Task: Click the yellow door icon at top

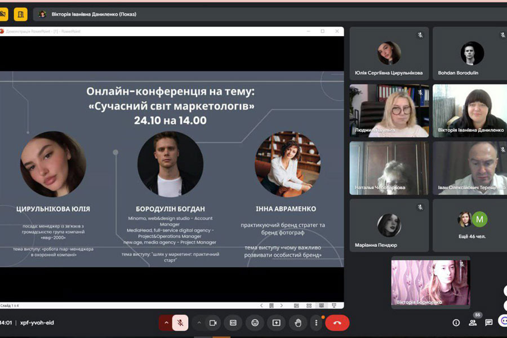Action: [x=20, y=14]
